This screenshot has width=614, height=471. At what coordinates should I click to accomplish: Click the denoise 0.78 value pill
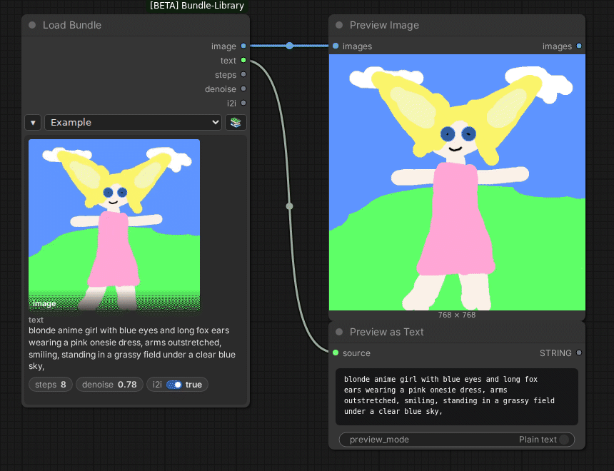[110, 385]
